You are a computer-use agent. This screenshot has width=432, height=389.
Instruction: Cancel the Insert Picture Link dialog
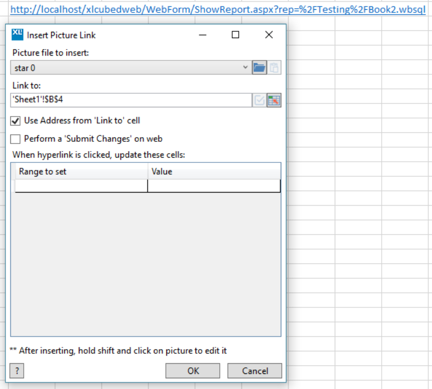[x=254, y=371]
